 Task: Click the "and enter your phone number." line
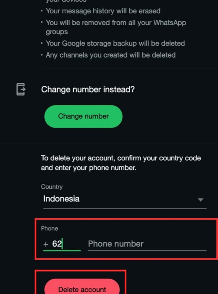tap(89, 168)
